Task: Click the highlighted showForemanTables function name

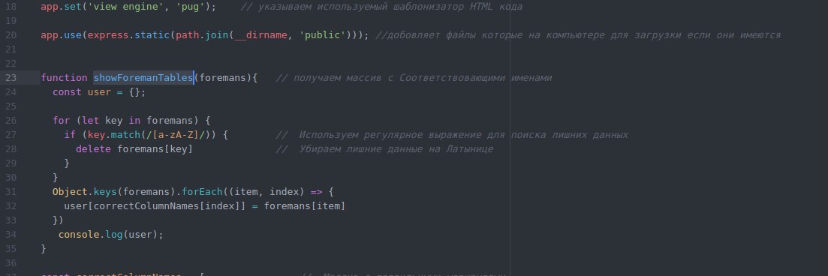Action: [143, 77]
